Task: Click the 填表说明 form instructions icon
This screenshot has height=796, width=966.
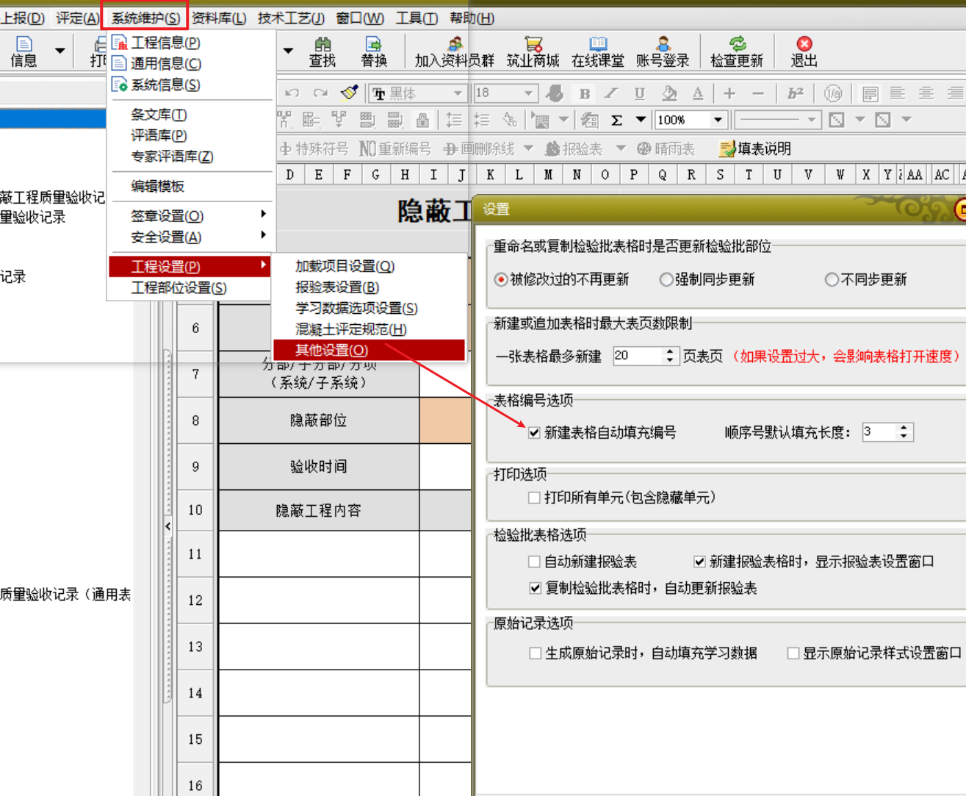Action: coord(755,148)
